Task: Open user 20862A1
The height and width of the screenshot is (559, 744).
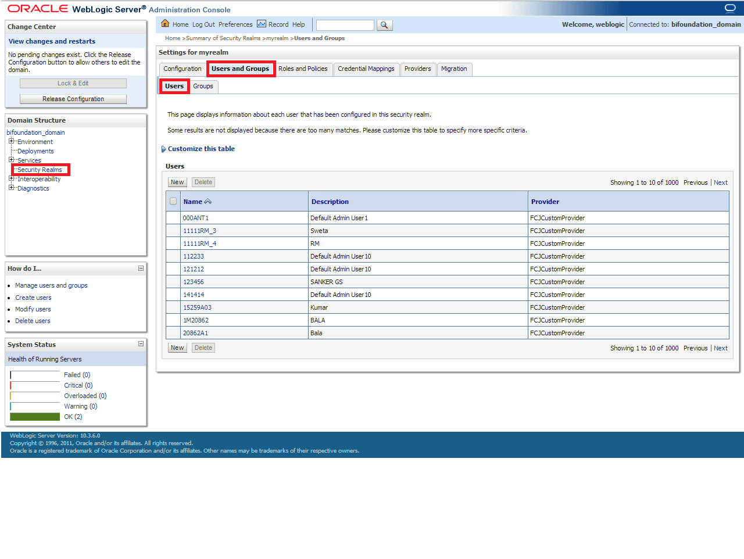Action: [x=195, y=333]
